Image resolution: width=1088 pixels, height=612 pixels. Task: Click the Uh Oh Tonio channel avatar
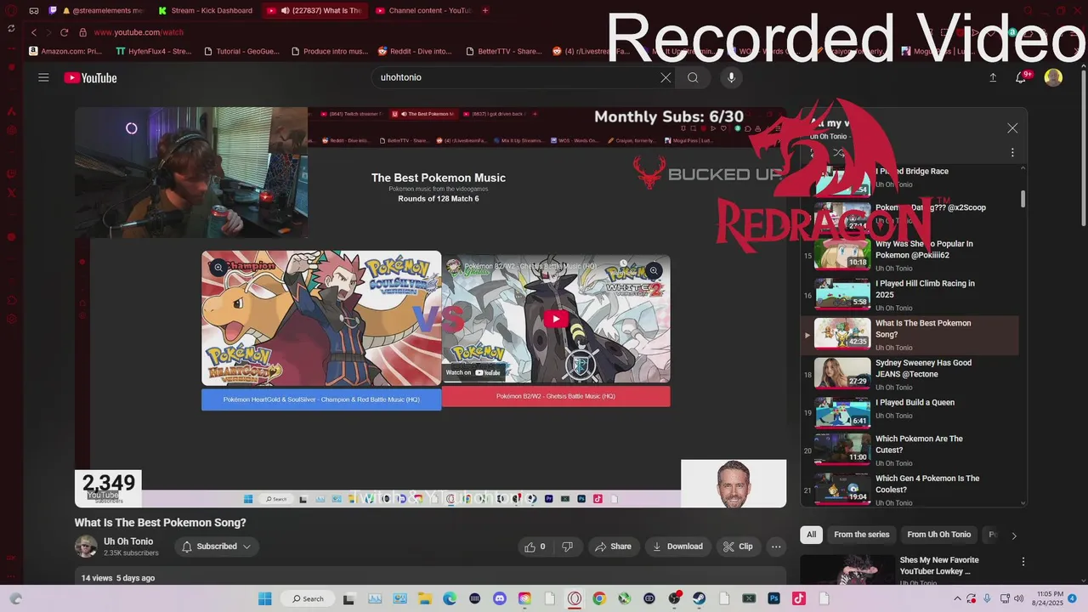click(86, 547)
